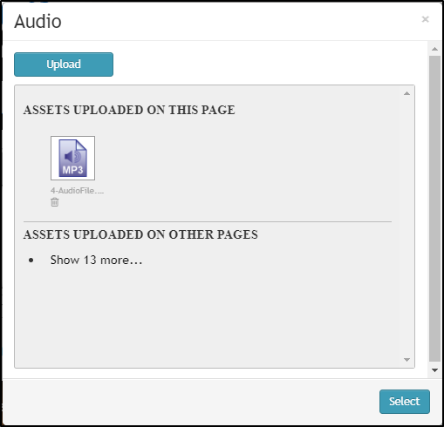Click the 4-AudioFile filename label

(x=77, y=191)
